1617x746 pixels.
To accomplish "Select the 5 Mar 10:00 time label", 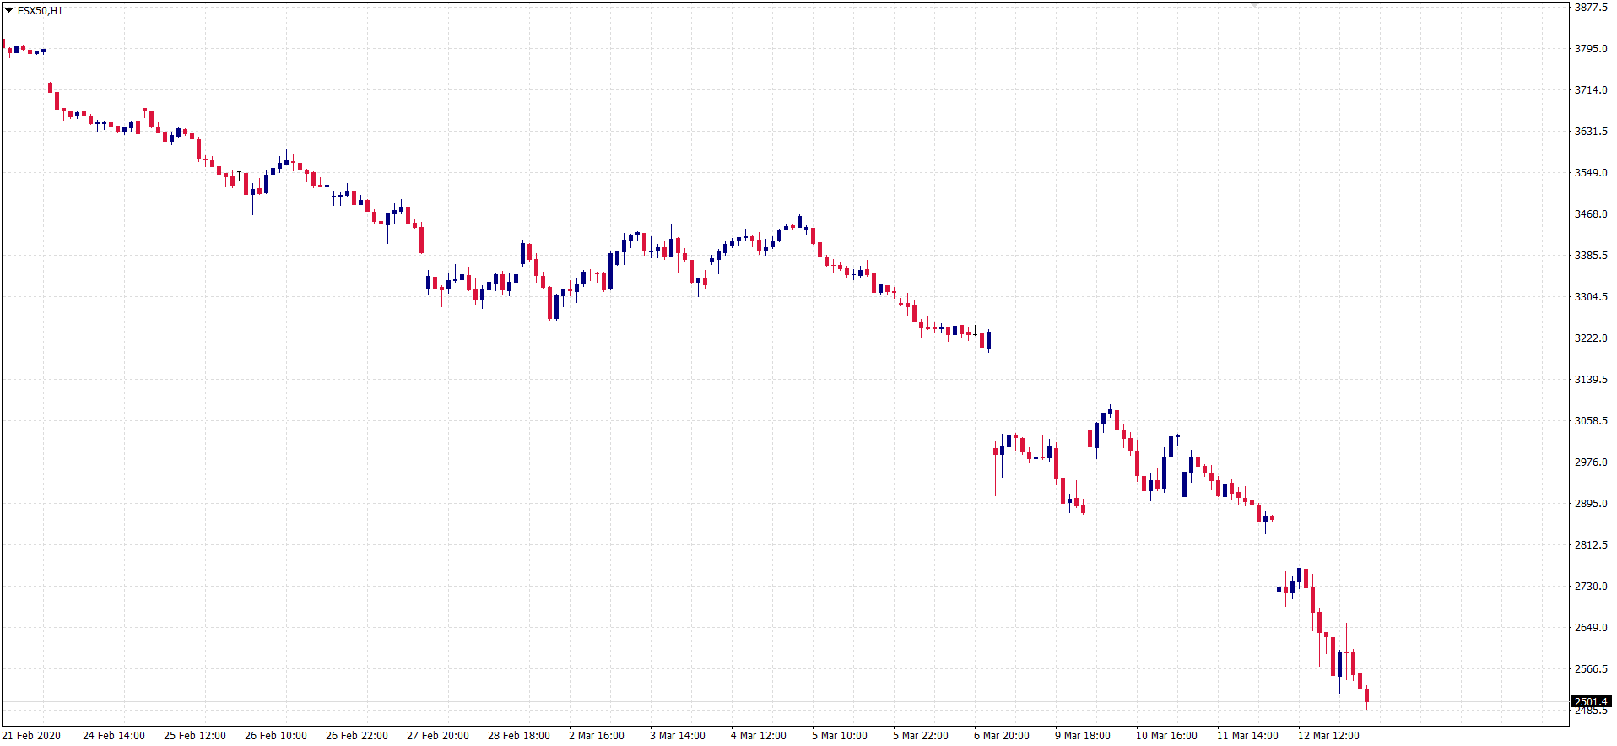I will click(840, 736).
